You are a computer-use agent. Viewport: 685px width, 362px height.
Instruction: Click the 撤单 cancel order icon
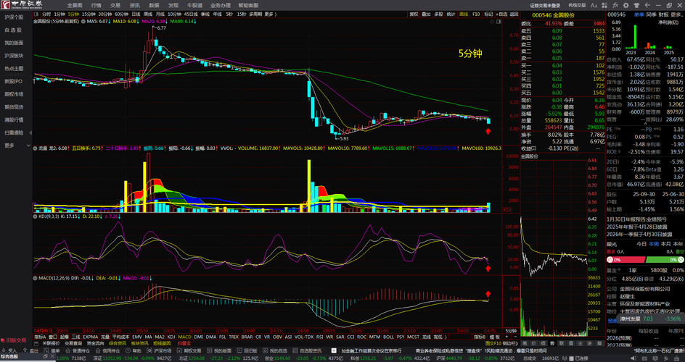click(46, 350)
